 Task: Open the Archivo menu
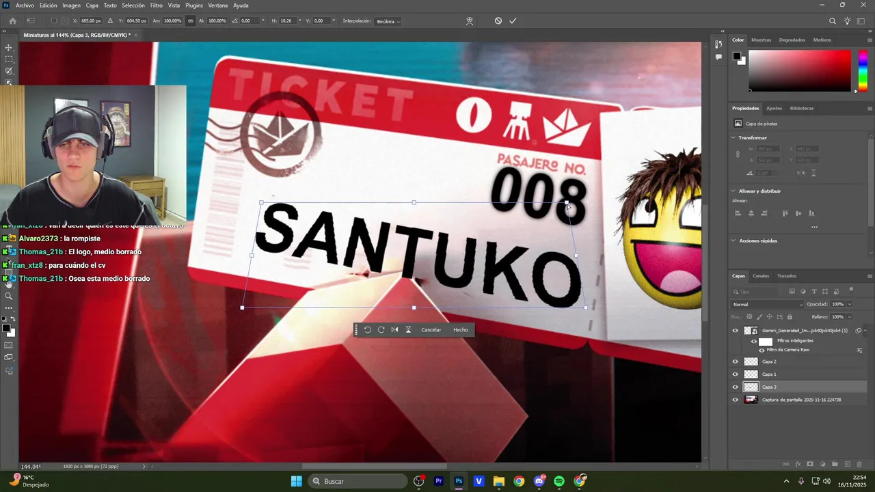pyautogui.click(x=25, y=5)
